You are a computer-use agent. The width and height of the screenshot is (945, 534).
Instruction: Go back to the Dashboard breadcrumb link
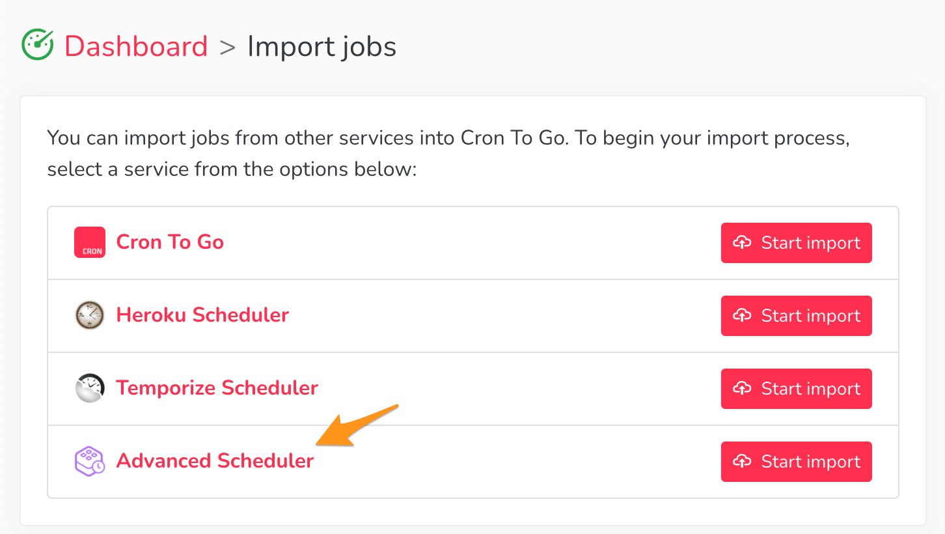pyautogui.click(x=136, y=46)
